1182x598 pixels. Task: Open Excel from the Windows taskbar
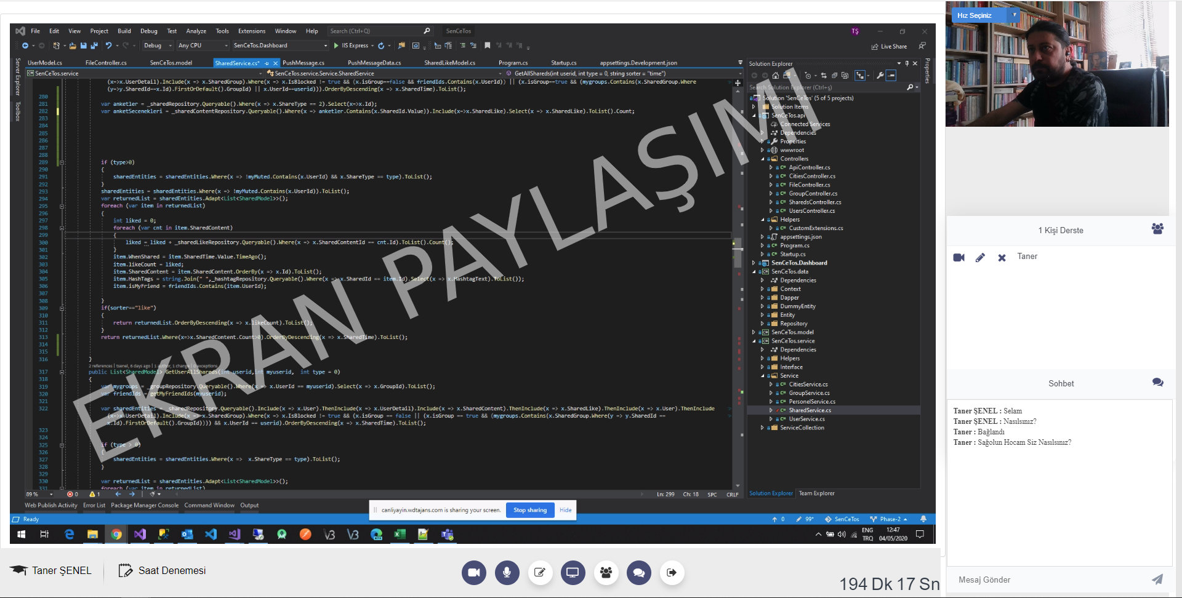pos(400,535)
